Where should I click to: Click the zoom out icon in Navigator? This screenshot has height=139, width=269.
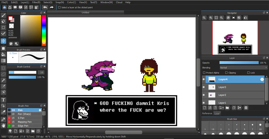(221, 18)
